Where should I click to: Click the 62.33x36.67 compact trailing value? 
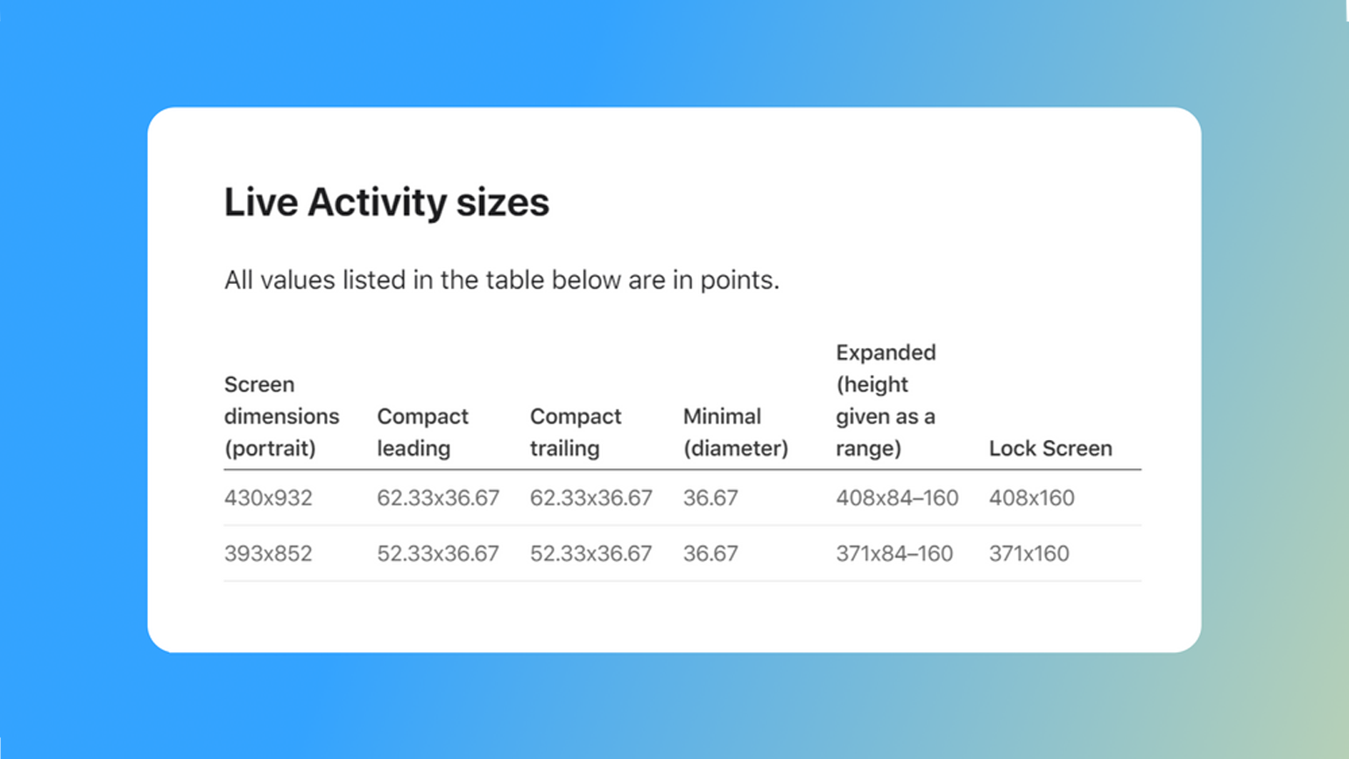tap(591, 498)
